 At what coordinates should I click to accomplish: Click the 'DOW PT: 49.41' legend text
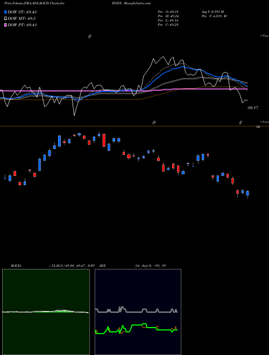22,25
